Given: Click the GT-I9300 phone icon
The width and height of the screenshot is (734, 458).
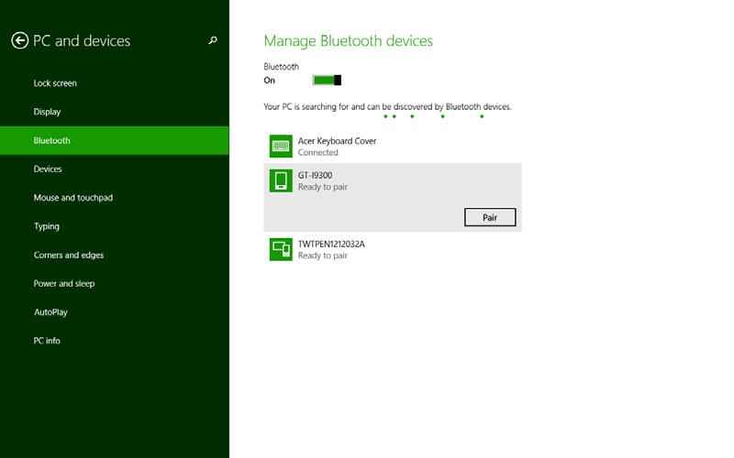Looking at the screenshot, I should (x=281, y=180).
